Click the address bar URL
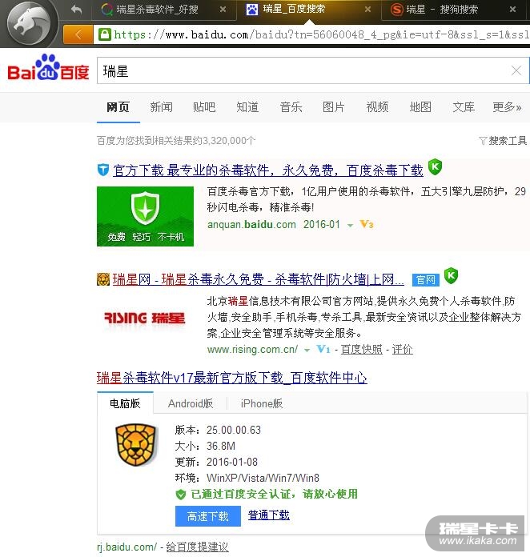The height and width of the screenshot is (557, 530). pyautogui.click(x=321, y=34)
